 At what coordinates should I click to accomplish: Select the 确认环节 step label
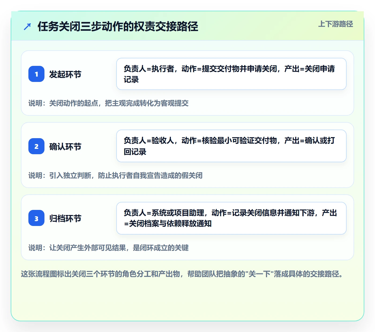(x=65, y=146)
